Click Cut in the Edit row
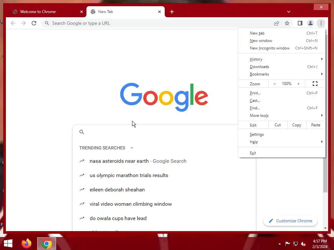This screenshot has height=250, width=334. pos(278,125)
